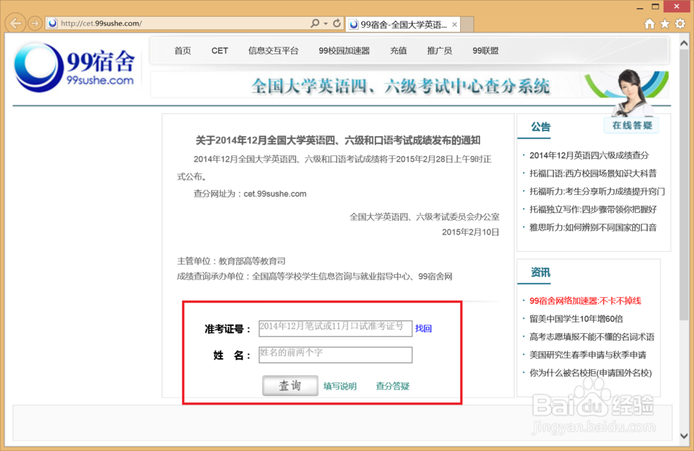Viewport: 694px width, 451px height.
Task: Open 2014年12月英语四六级成绩查分 announcement
Action: 589,155
